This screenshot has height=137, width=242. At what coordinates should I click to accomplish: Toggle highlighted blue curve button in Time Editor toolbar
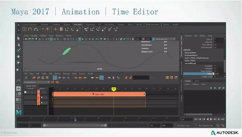(102, 78)
